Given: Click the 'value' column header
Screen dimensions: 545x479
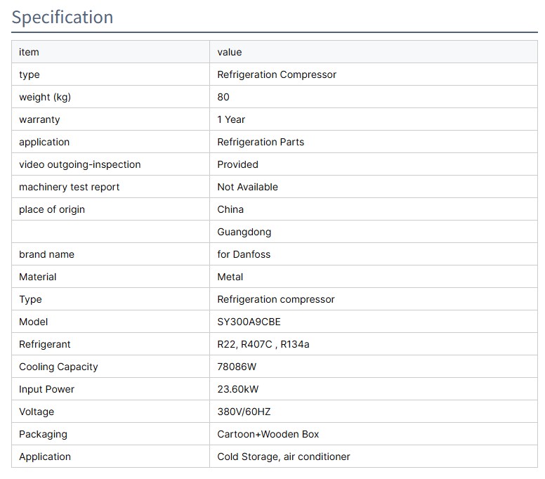Looking at the screenshot, I should 229,52.
